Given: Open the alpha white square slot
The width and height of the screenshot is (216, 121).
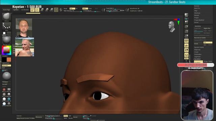Looking at the screenshot, I should (x=4, y=33).
